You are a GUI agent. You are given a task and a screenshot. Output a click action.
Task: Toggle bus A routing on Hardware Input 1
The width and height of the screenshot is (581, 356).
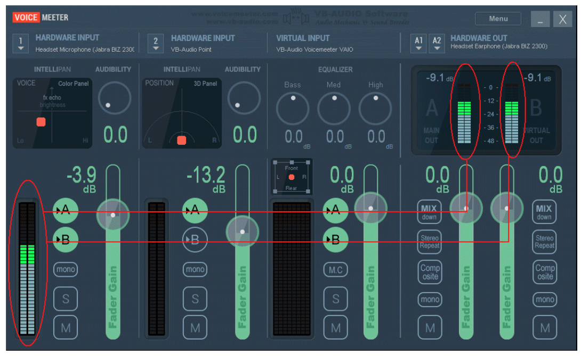(x=65, y=210)
